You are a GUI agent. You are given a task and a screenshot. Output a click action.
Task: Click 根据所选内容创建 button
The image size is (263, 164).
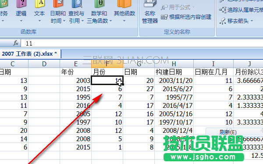point(186,17)
